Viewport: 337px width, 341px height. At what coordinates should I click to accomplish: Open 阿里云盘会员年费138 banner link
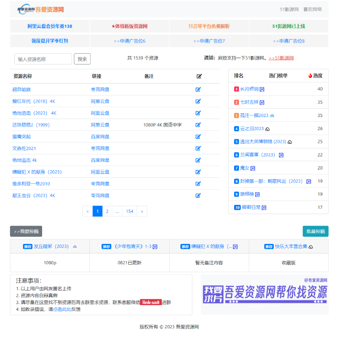pos(50,26)
